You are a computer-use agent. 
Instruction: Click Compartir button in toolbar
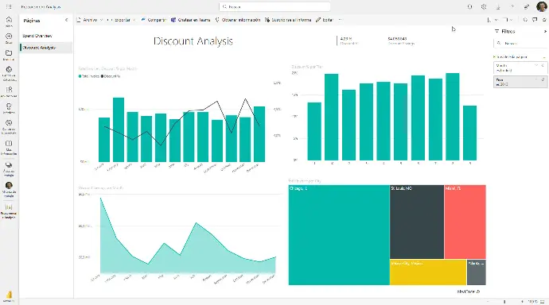[x=154, y=20]
